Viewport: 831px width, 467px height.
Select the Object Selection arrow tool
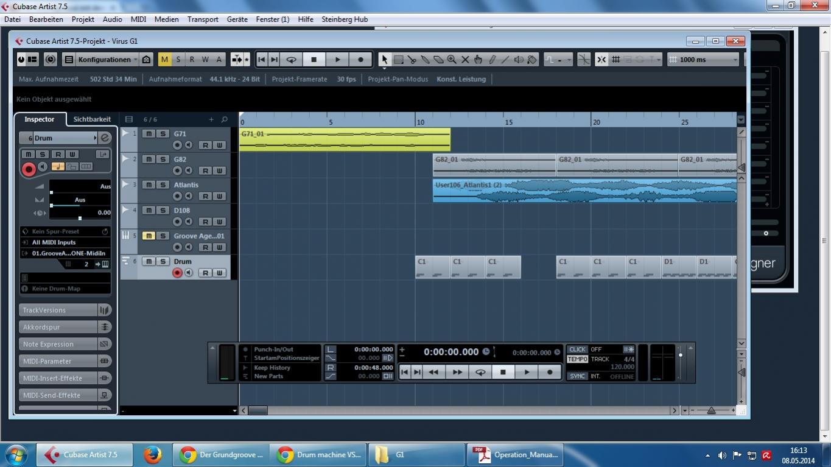[x=384, y=60]
